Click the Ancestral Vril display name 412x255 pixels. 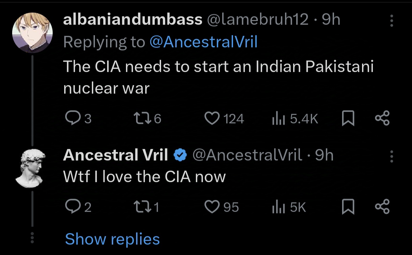[x=115, y=155]
